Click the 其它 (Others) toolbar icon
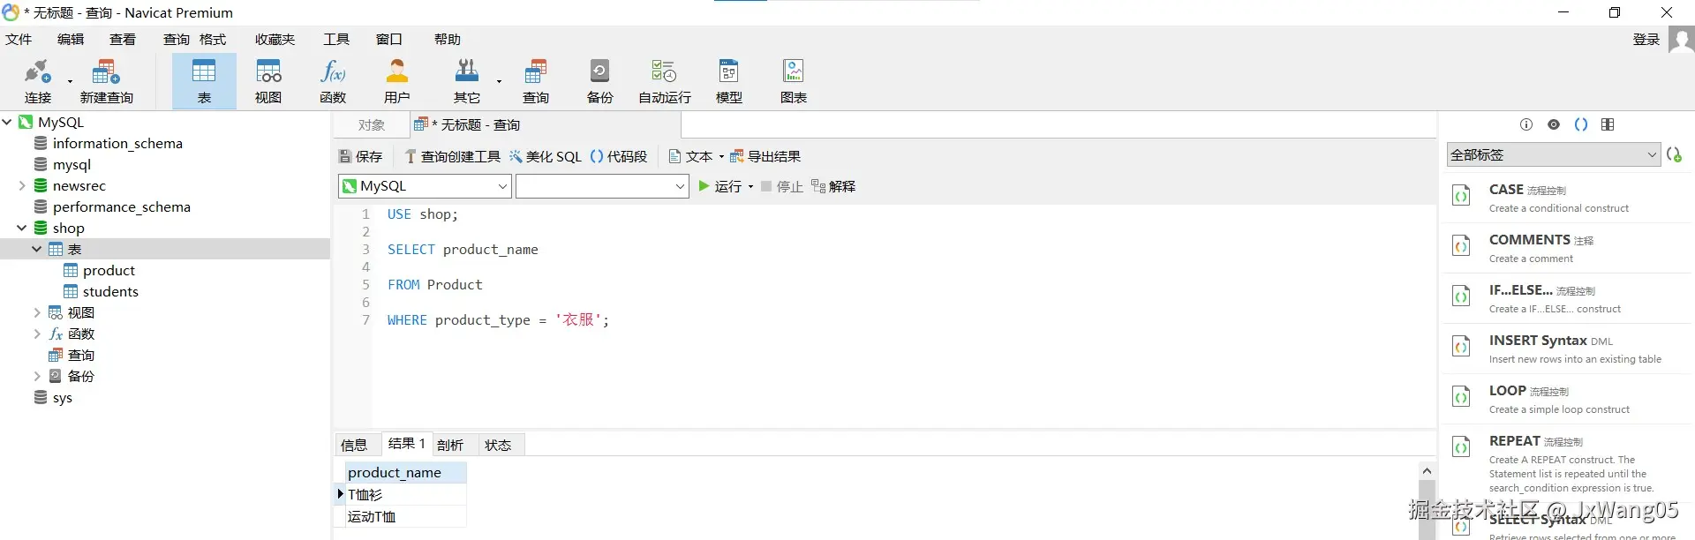The width and height of the screenshot is (1695, 540). [x=466, y=81]
